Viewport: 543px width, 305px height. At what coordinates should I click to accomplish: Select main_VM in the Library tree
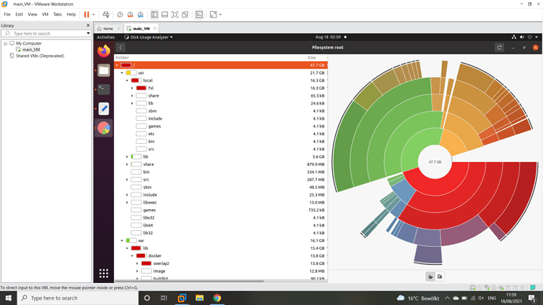(31, 50)
